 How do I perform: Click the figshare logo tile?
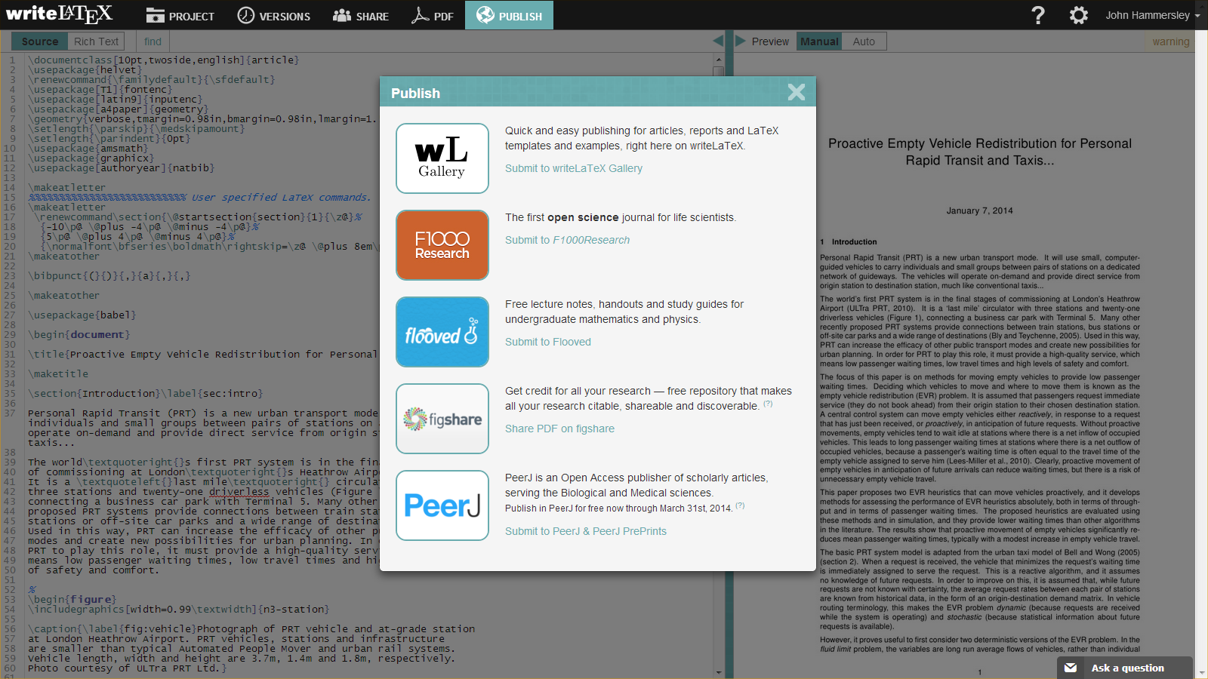[442, 419]
